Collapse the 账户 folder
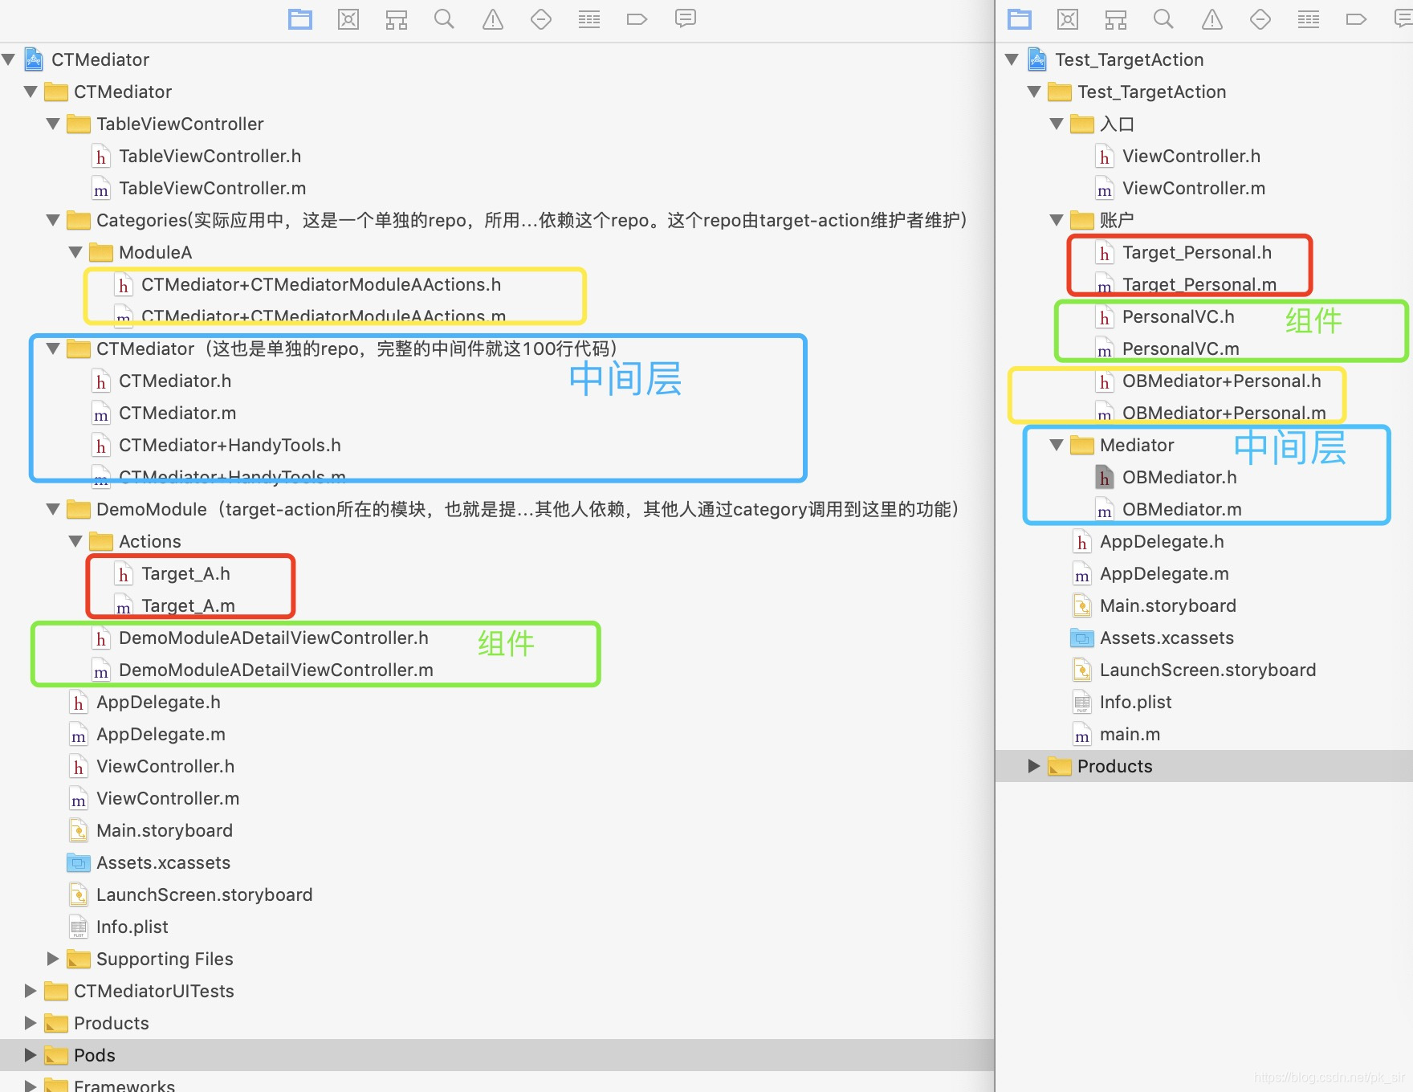1413x1092 pixels. pos(1057,220)
